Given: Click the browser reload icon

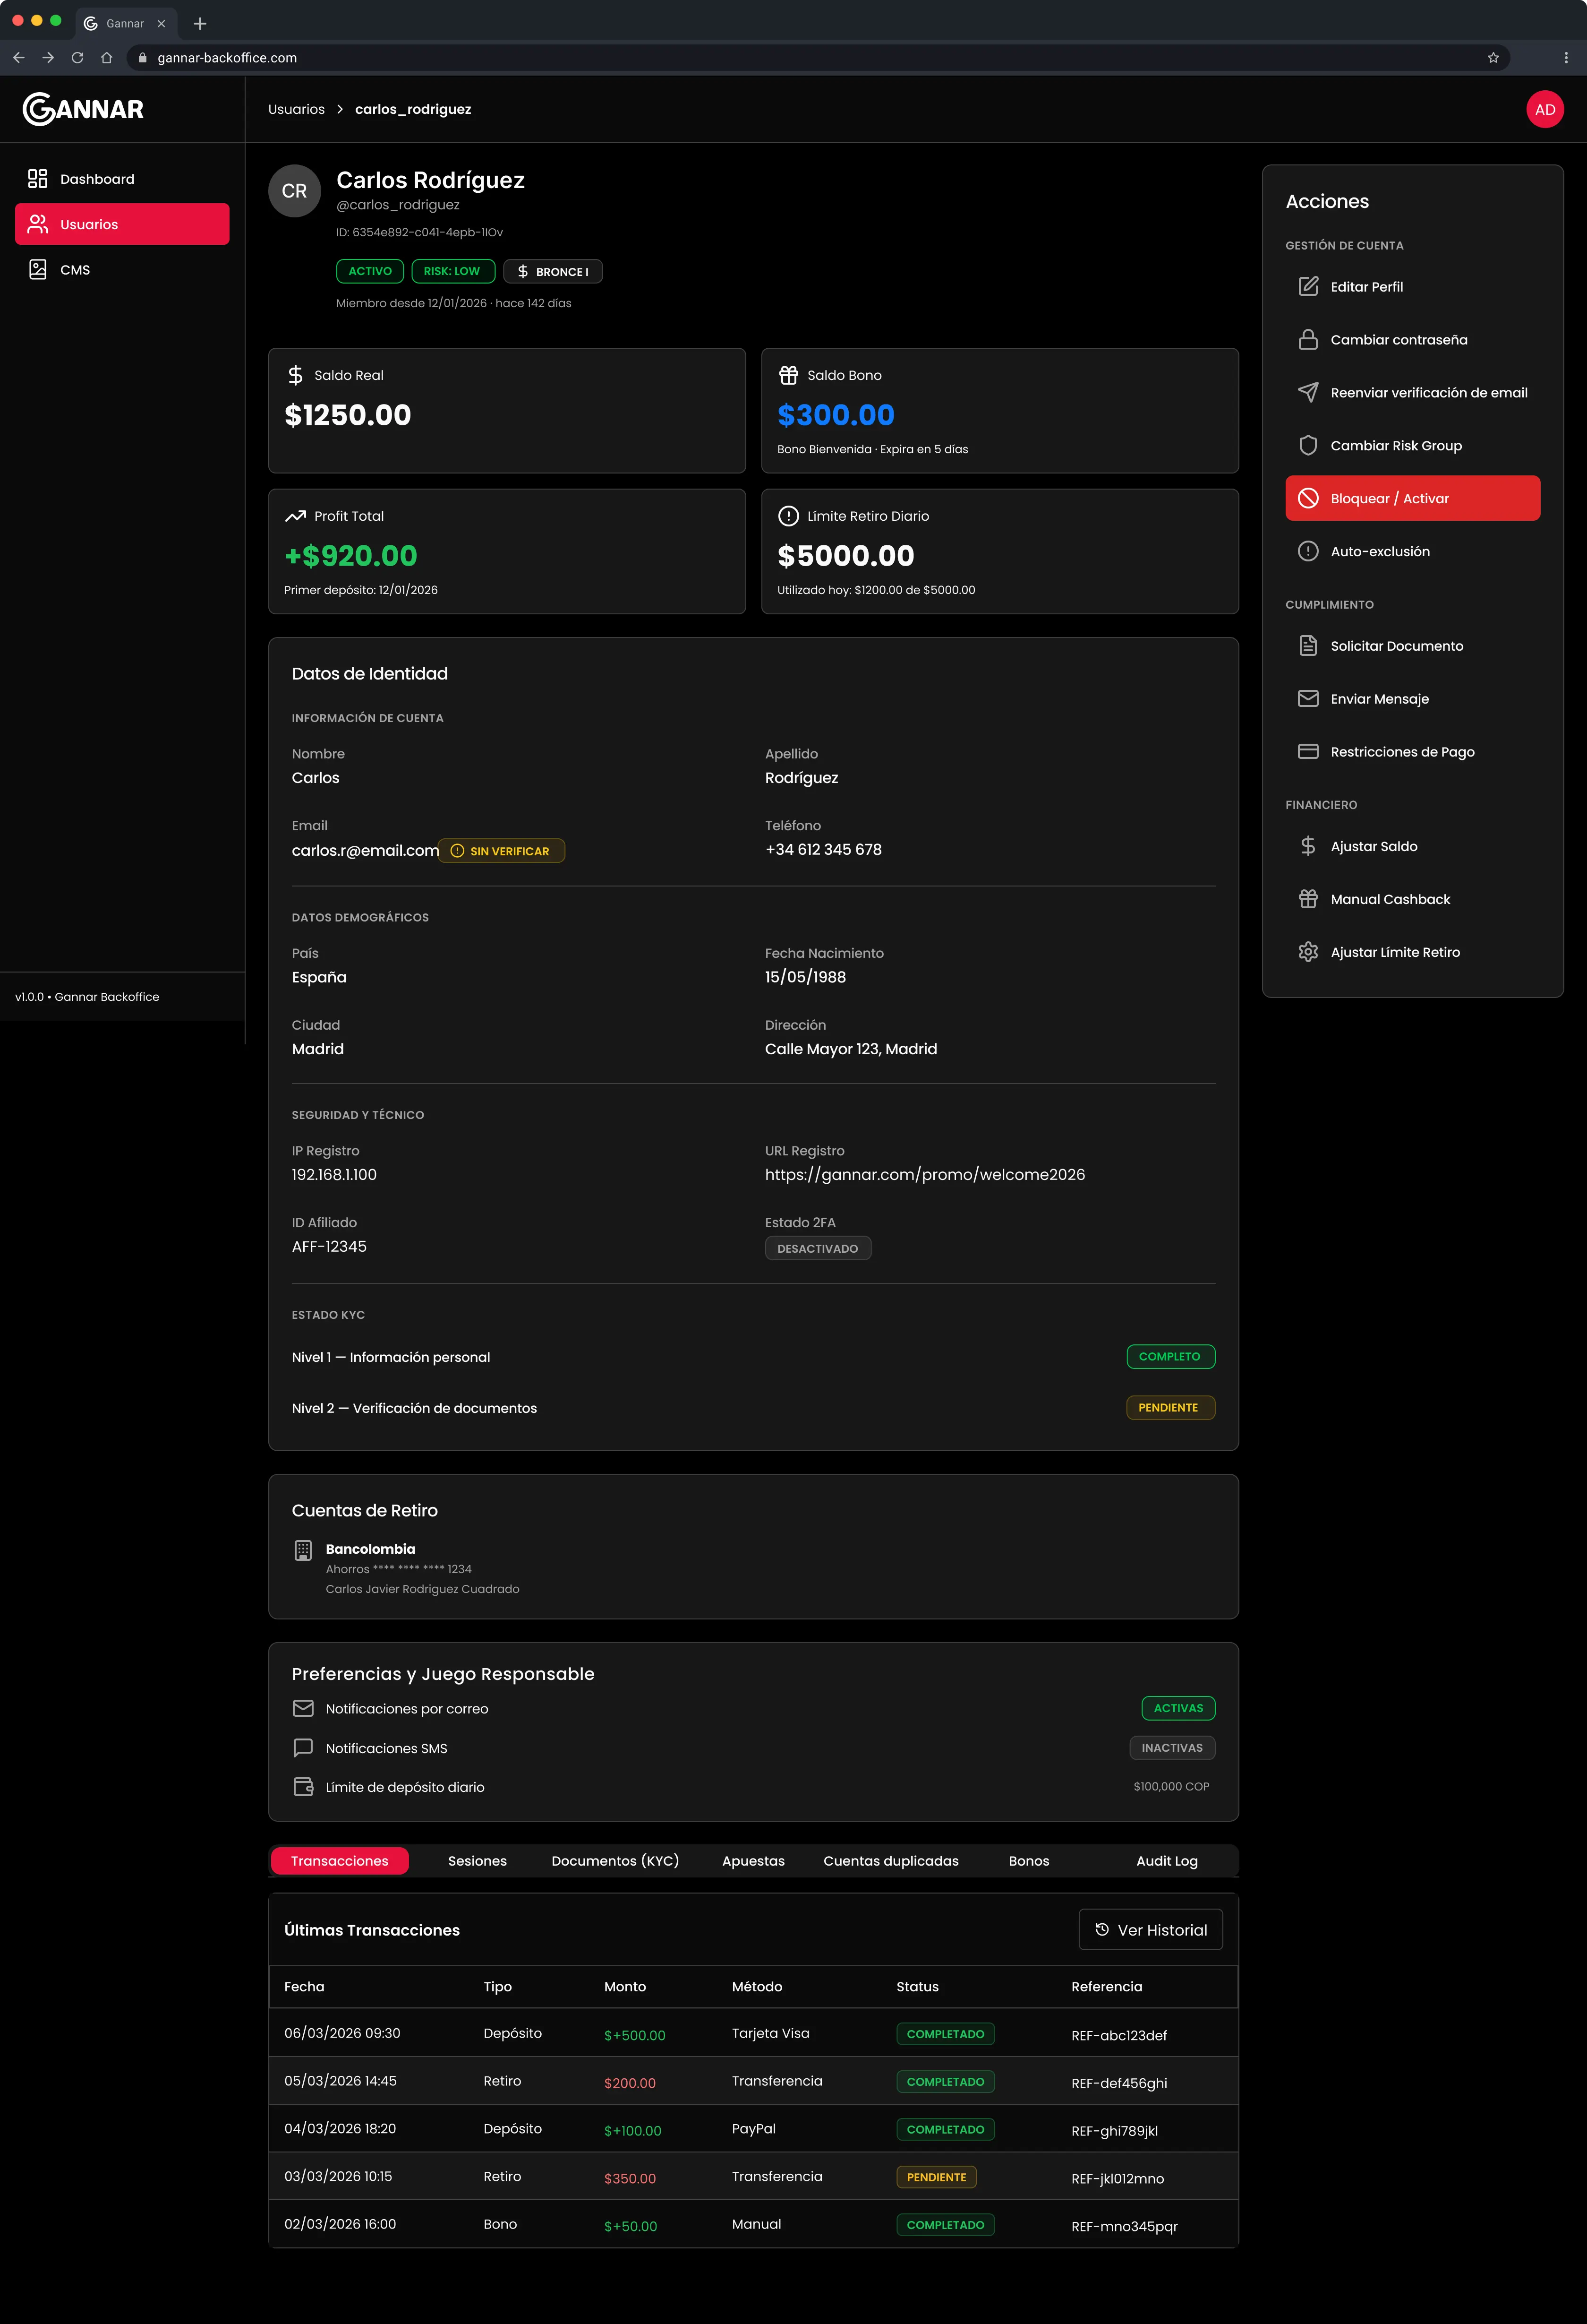Looking at the screenshot, I should [77, 58].
